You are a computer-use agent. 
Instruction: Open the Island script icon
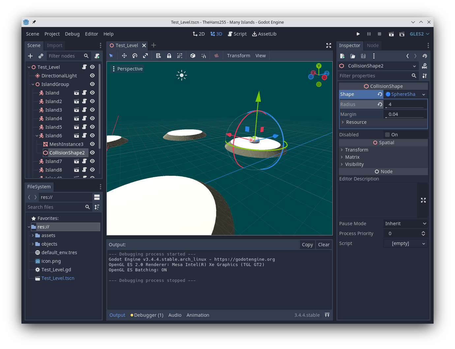84,93
